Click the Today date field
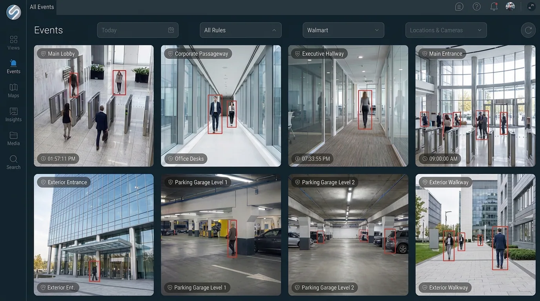The width and height of the screenshot is (540, 301). tap(138, 30)
